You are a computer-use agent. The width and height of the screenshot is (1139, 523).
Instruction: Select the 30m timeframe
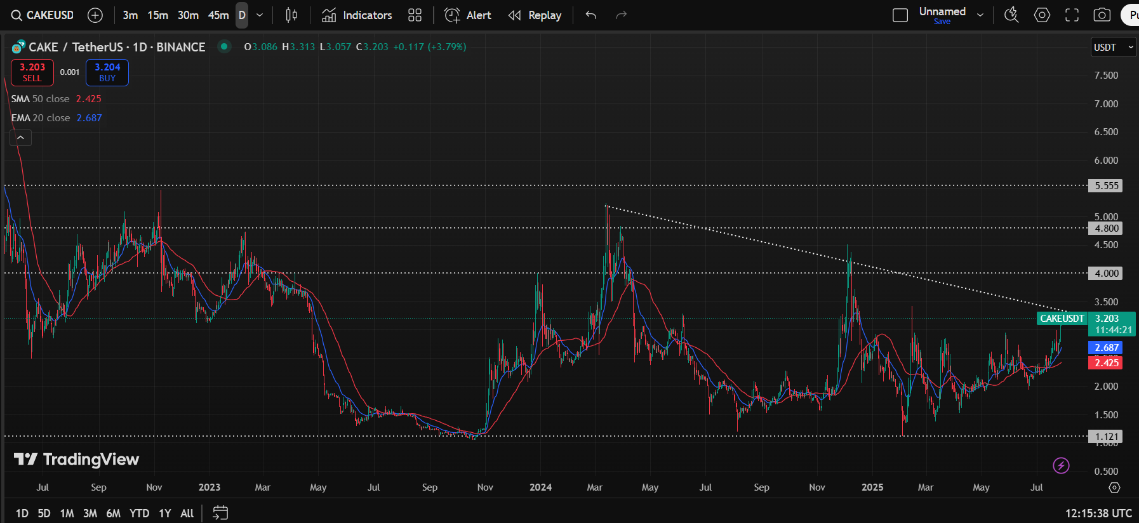click(188, 15)
